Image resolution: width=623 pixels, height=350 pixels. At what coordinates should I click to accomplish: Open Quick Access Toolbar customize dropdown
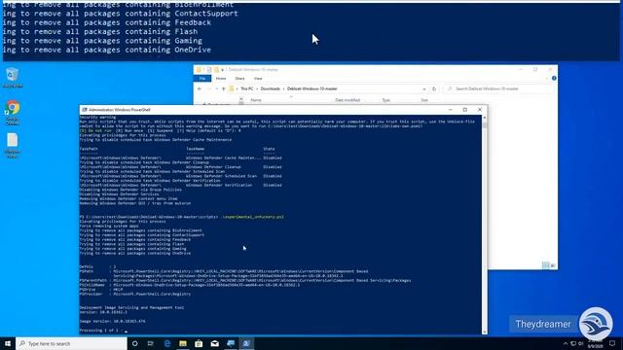pyautogui.click(x=223, y=70)
